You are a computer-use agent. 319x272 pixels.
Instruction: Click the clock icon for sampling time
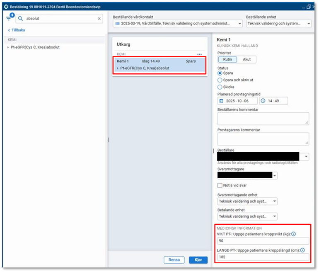tap(263, 101)
